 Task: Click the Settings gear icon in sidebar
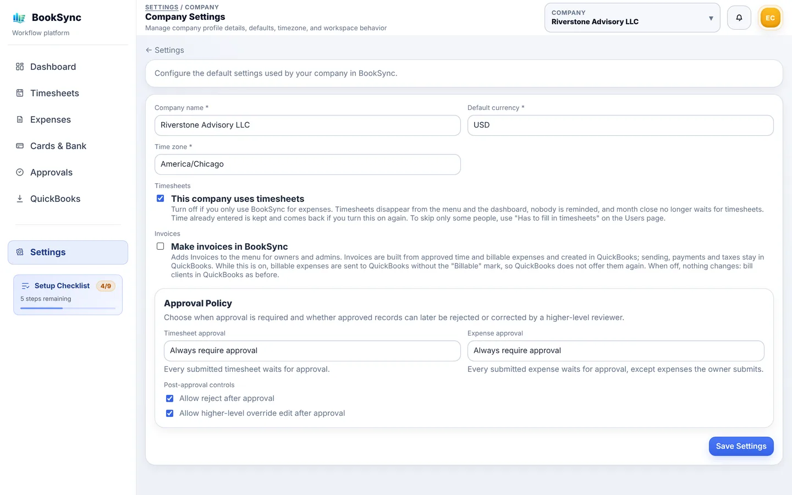click(20, 252)
